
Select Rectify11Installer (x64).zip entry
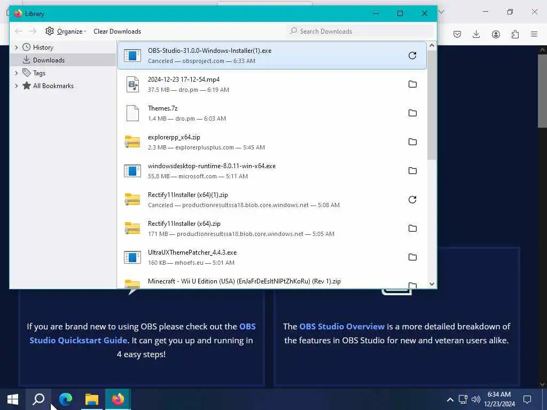click(x=272, y=228)
